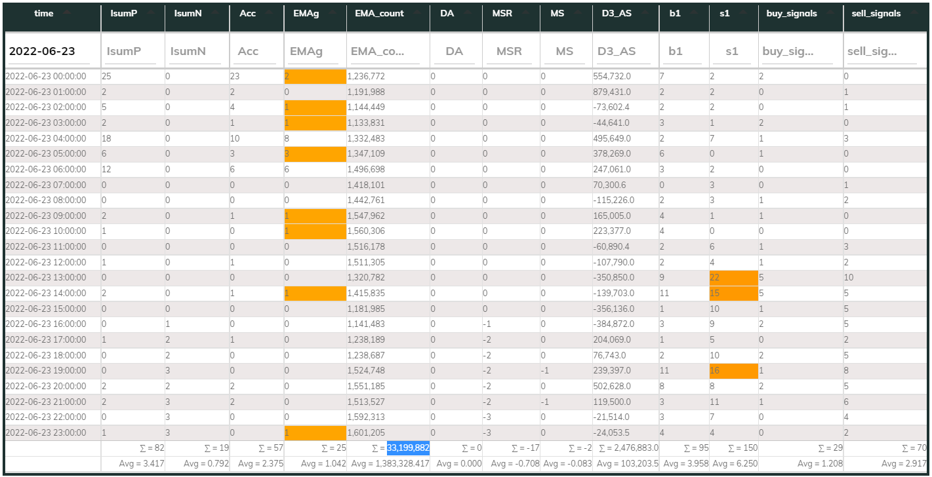Screen dimensions: 932x477
Task: Click the 2022-06-23 19:00:00 time cell
Action: [x=46, y=372]
